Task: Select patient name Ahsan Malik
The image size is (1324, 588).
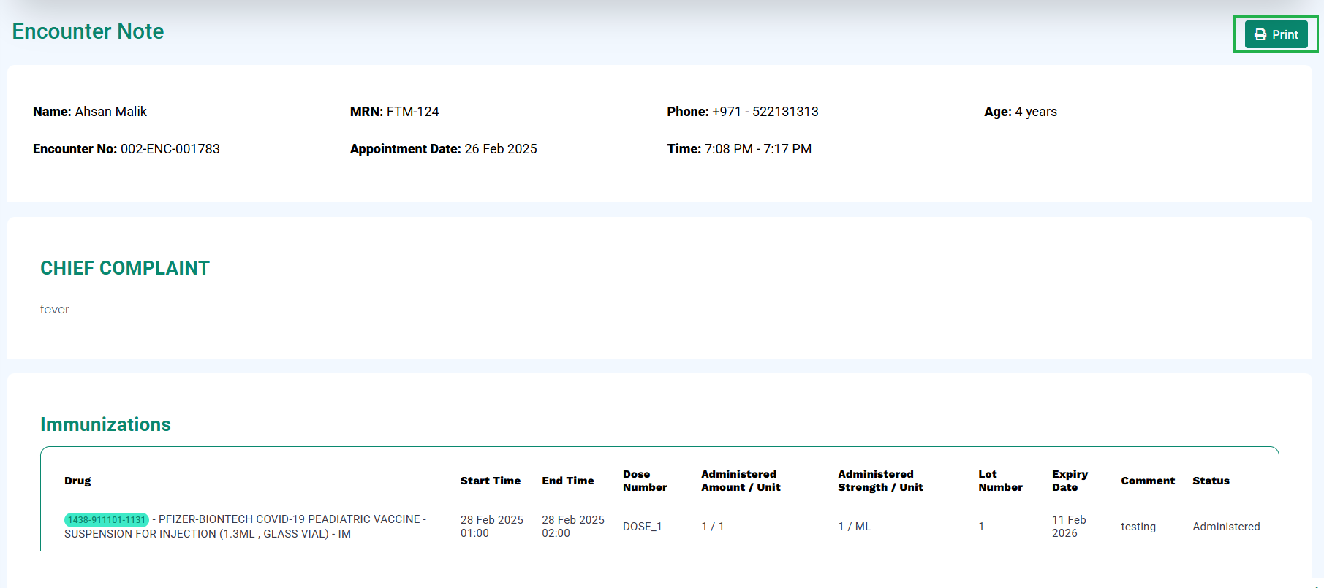Action: click(111, 112)
